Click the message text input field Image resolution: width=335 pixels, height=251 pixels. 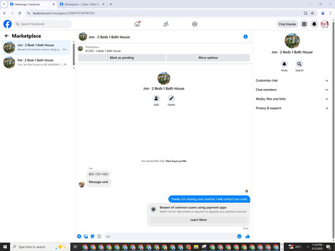click(171, 236)
